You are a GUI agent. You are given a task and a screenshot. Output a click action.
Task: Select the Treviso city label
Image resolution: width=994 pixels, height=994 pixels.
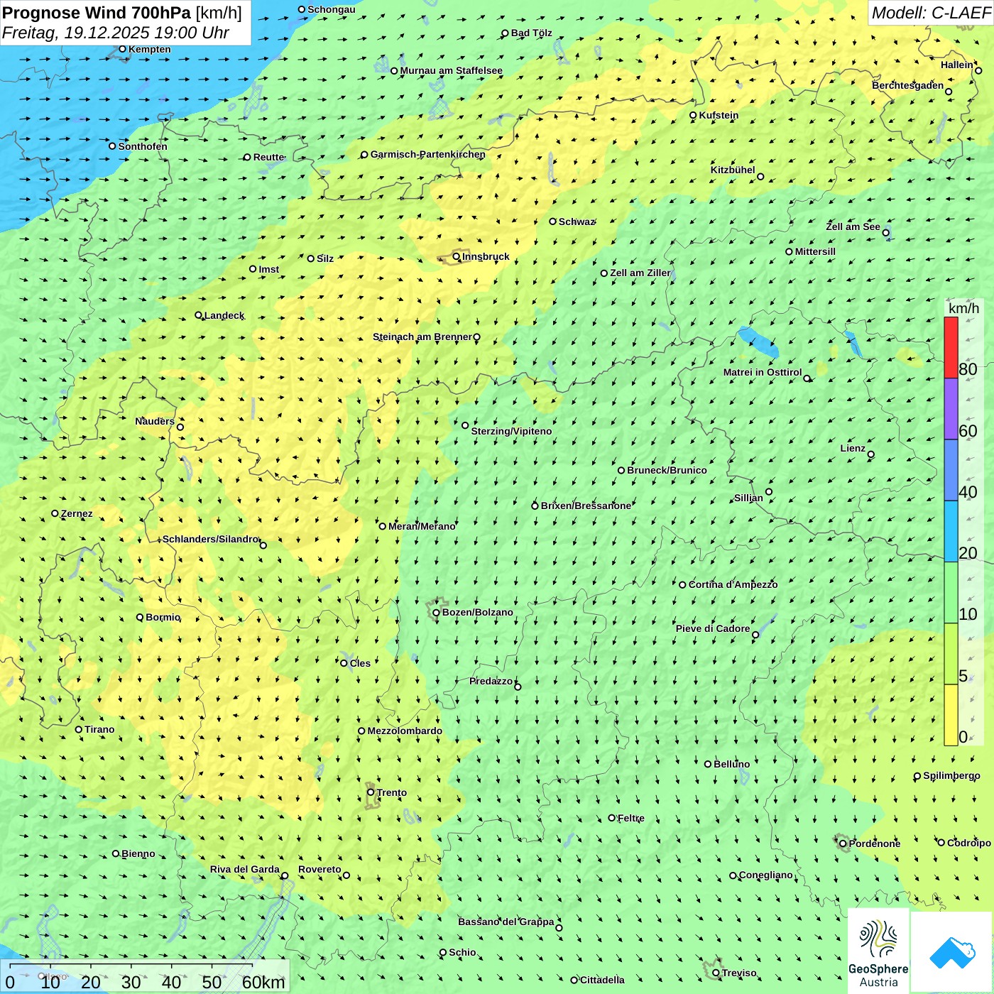[x=738, y=973]
